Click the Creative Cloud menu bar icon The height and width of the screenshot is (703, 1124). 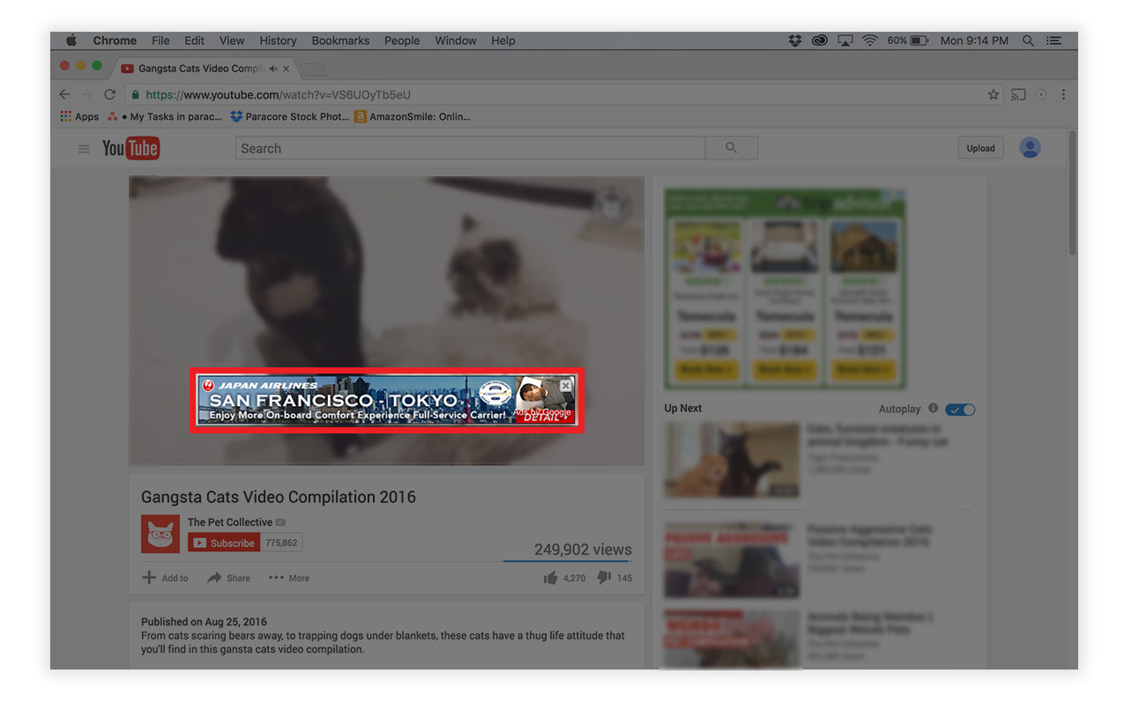tap(820, 41)
